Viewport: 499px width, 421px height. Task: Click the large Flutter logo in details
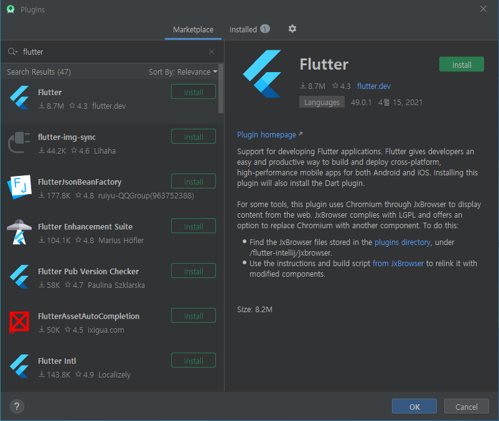point(262,74)
